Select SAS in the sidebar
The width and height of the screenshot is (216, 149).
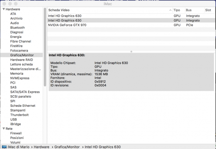[x=13, y=87]
